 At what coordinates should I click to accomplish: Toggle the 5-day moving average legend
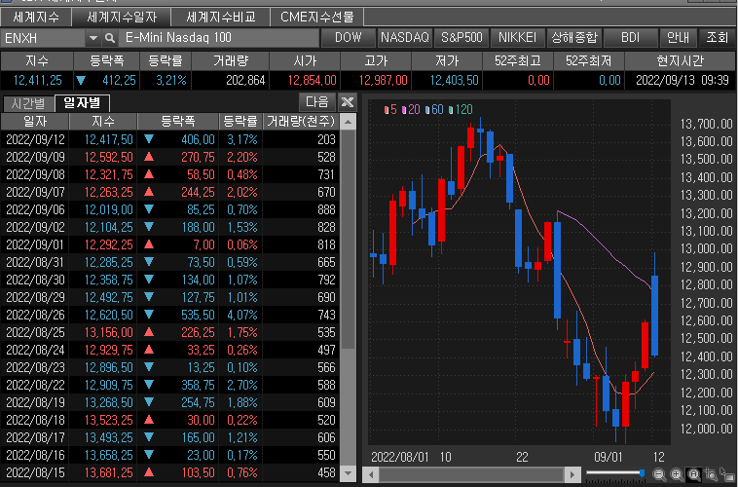click(x=390, y=110)
